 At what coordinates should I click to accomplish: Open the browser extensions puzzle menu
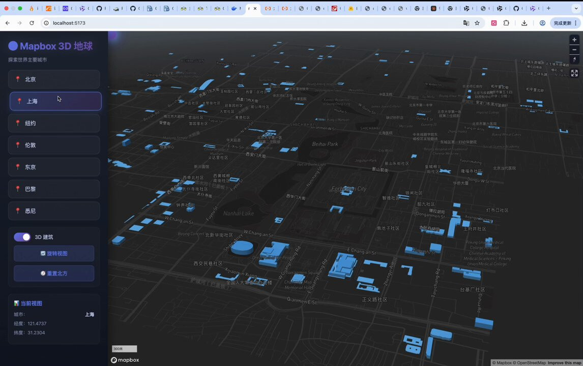point(506,23)
